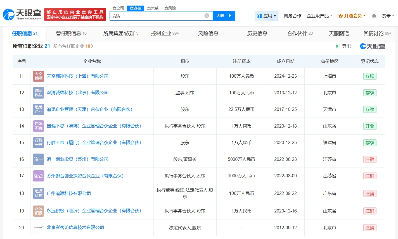The image size is (398, 239).
Task: Click the 追一 company logo icon
Action: coord(39,159)
